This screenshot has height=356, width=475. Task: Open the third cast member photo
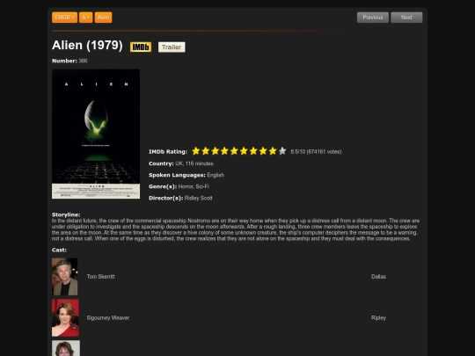click(x=66, y=348)
